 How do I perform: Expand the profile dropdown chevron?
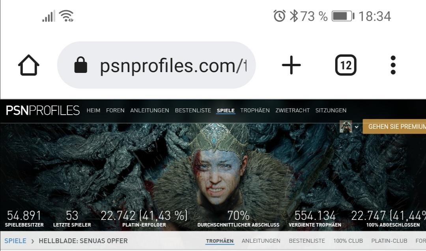[x=357, y=127]
